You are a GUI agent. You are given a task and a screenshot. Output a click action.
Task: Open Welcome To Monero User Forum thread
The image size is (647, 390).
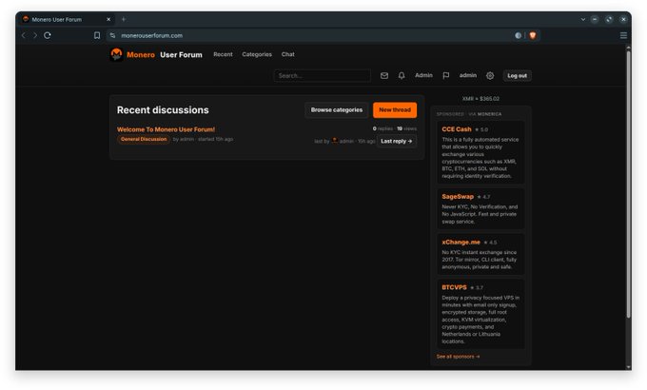pyautogui.click(x=166, y=129)
